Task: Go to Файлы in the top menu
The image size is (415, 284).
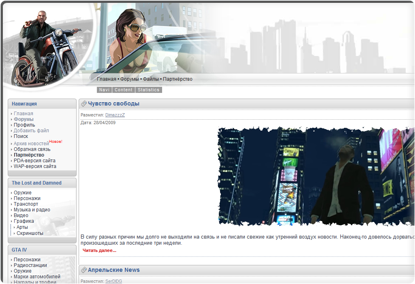Action: click(151, 79)
